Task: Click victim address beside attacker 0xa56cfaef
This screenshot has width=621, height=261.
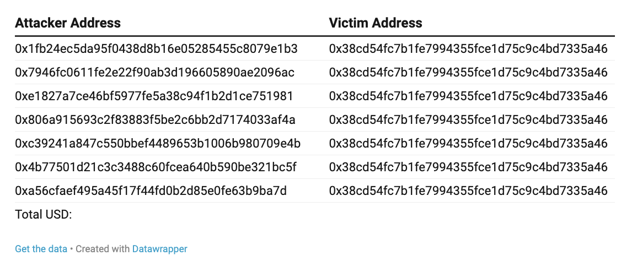Action: point(468,191)
